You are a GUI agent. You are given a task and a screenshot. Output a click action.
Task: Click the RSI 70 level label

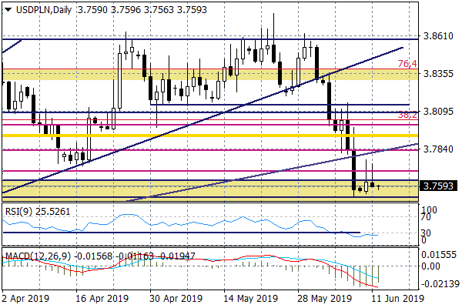pos(426,218)
